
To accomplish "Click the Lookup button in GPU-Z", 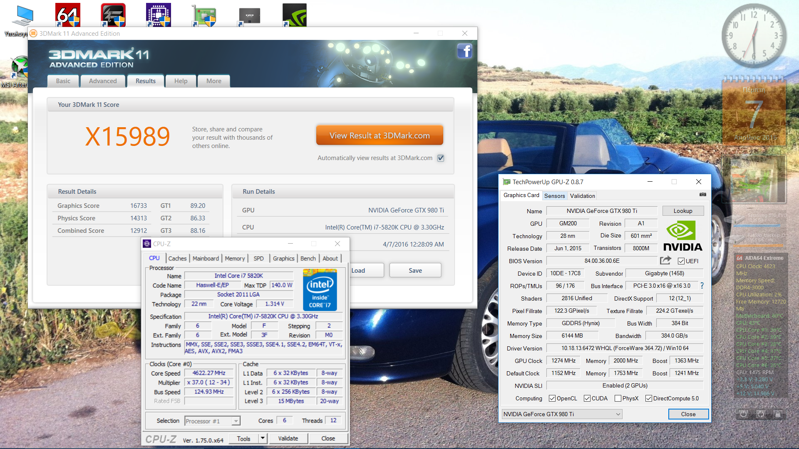I will [683, 211].
